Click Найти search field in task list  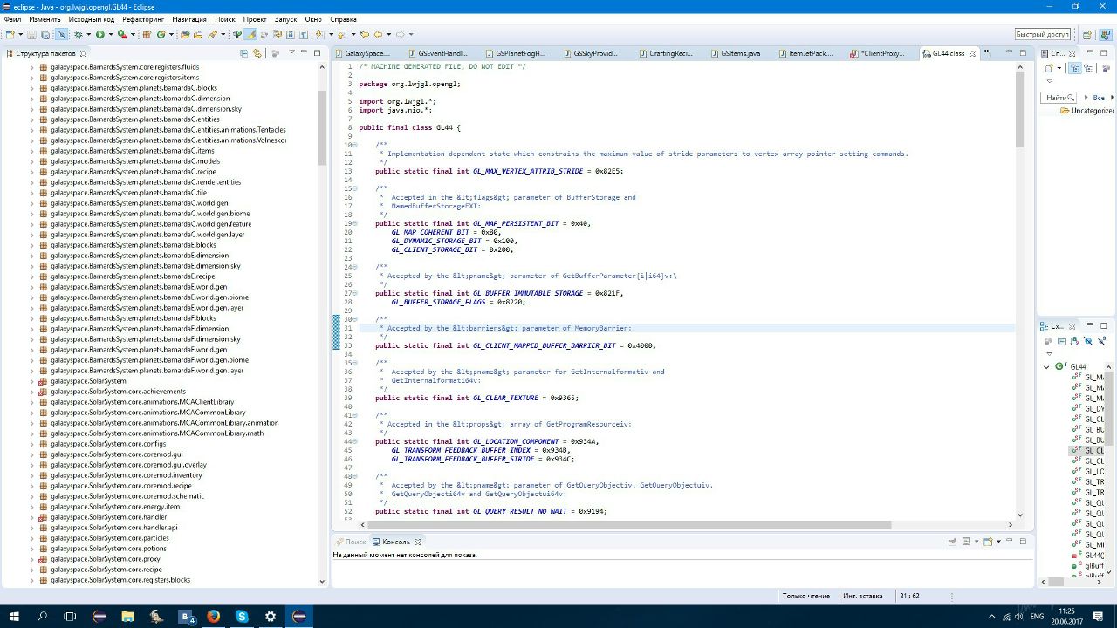(1060, 98)
